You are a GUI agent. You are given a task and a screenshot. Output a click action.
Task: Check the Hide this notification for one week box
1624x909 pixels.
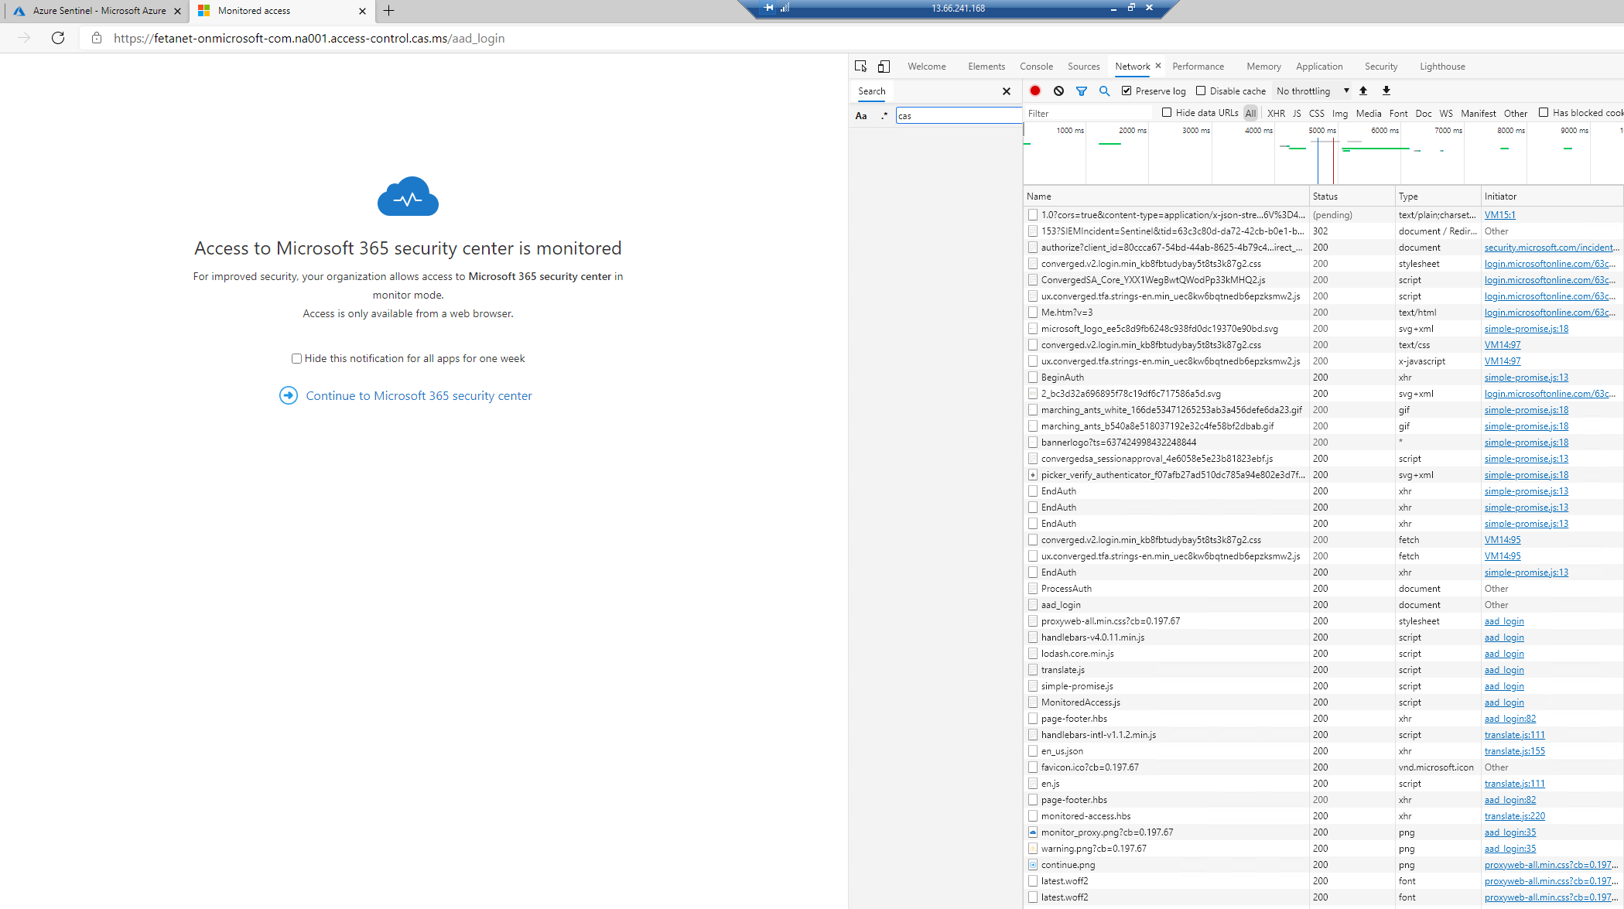pyautogui.click(x=297, y=358)
